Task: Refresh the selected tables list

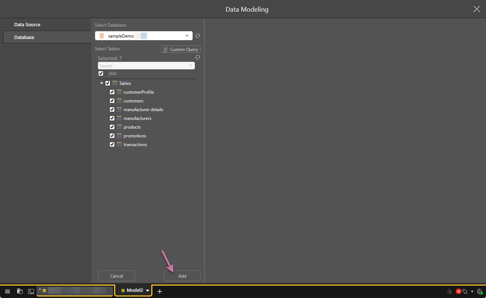Action: [198, 58]
